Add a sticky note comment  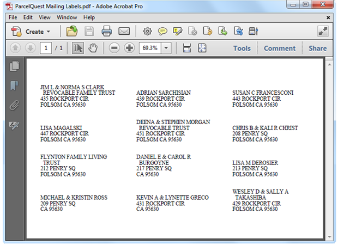(162, 32)
